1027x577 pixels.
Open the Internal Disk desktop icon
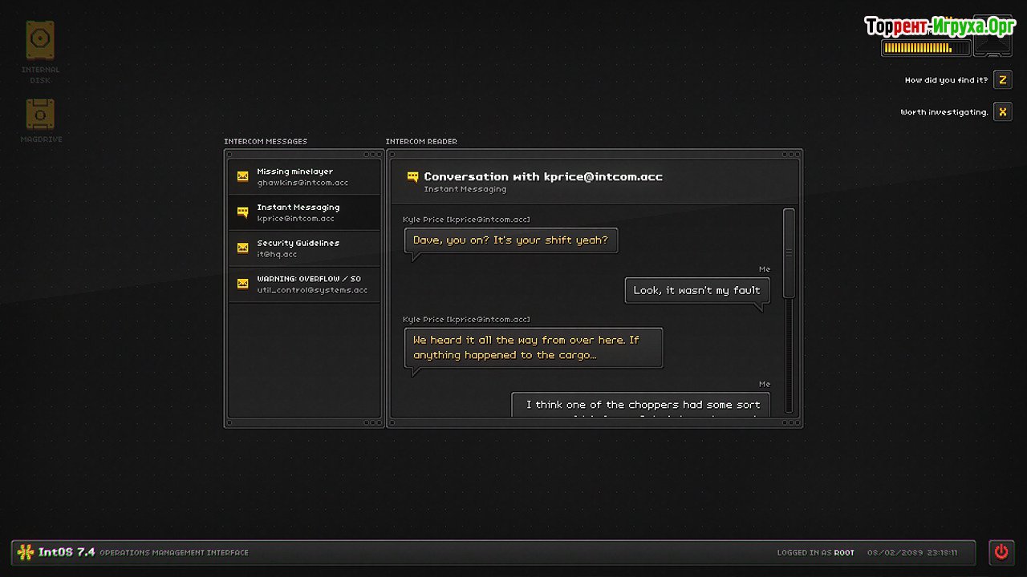(40, 40)
